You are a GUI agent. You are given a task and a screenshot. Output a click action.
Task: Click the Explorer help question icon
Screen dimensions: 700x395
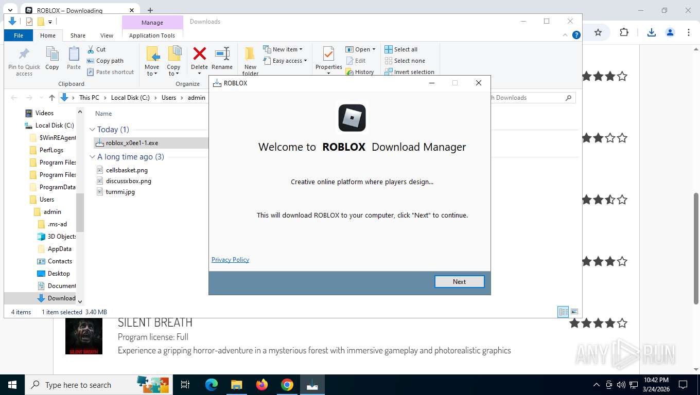576,35
